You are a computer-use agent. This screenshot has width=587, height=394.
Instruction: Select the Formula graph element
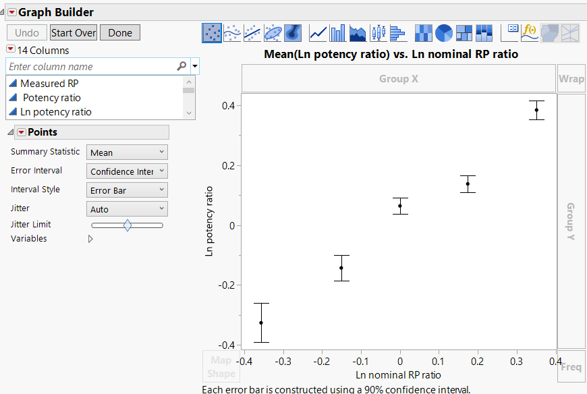point(530,32)
